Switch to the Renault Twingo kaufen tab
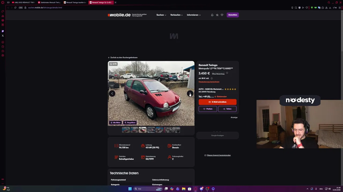Image resolution: width=343 pixels, height=192 pixels. 75,2
